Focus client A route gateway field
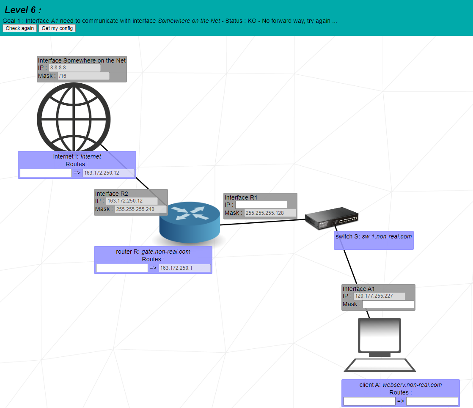473x408 pixels. (432, 401)
